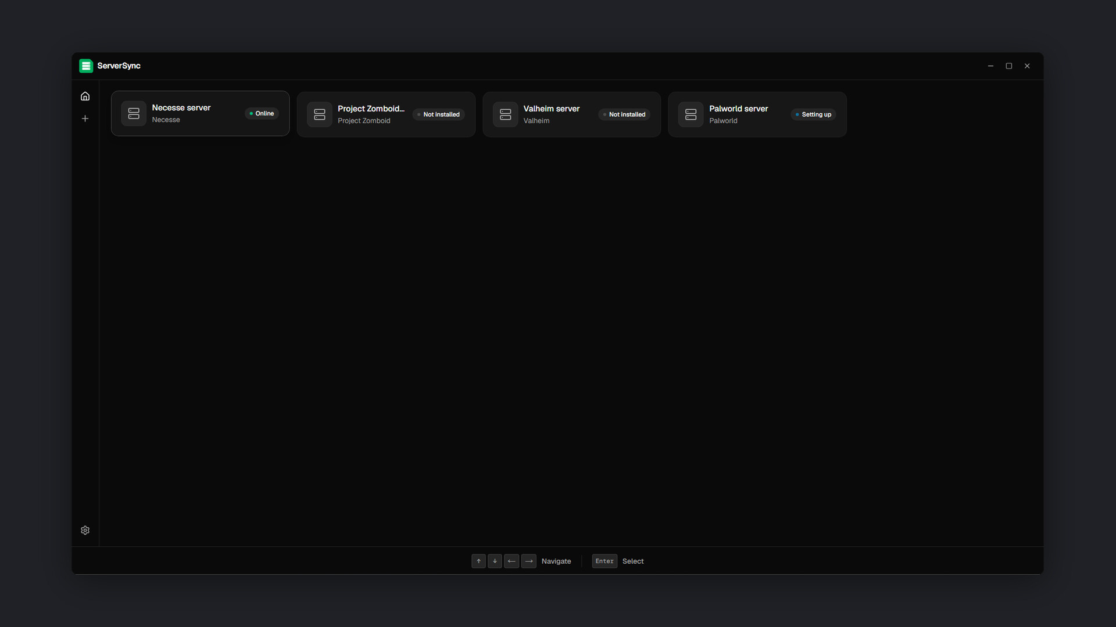
Task: Select the Necesse server title
Action: click(x=181, y=108)
